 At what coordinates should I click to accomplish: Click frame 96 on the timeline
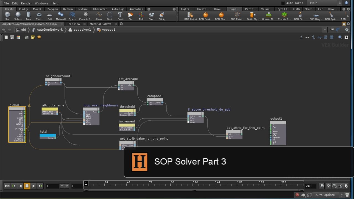point(173,184)
